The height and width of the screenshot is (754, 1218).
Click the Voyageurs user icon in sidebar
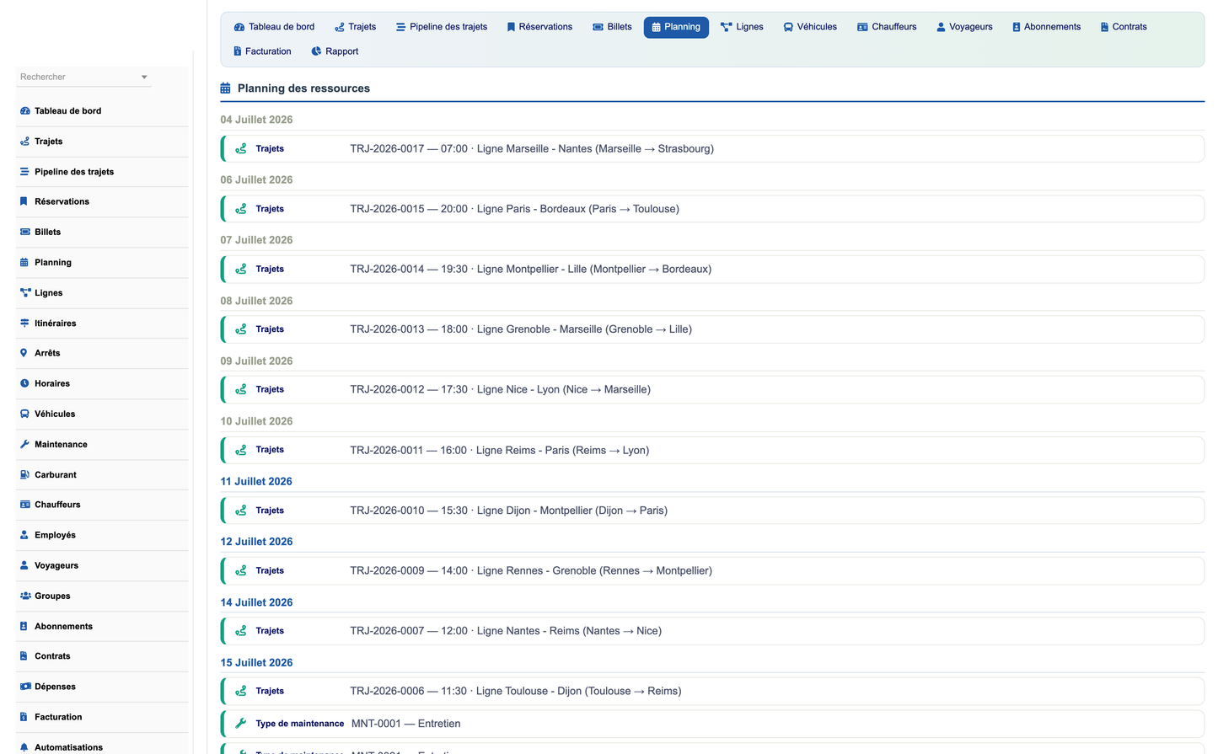24,565
